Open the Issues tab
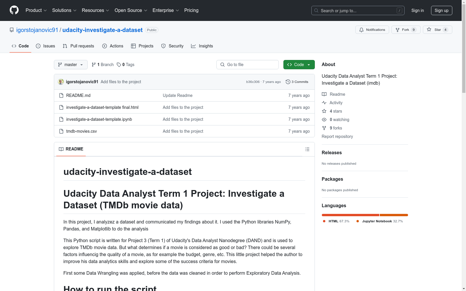466x291 pixels. (x=45, y=46)
